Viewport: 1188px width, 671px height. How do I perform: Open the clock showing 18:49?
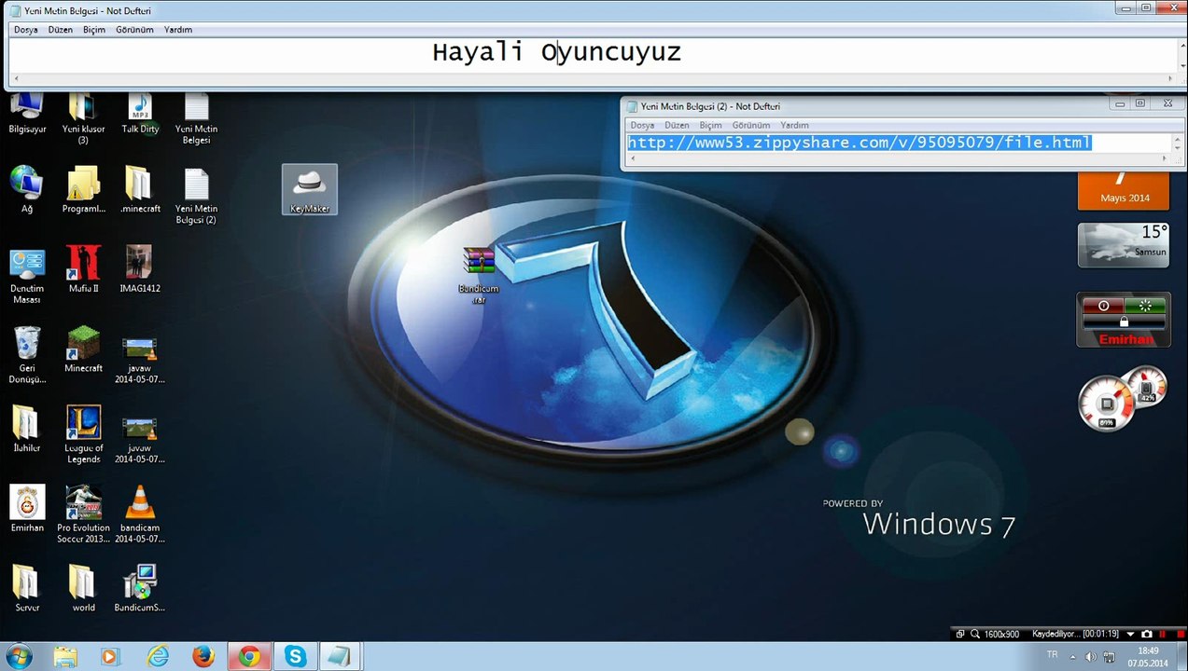click(x=1148, y=656)
